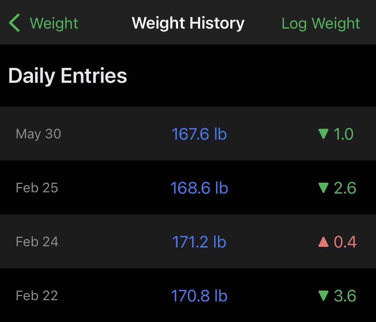Open the Feb 25 entry

pos(37,188)
